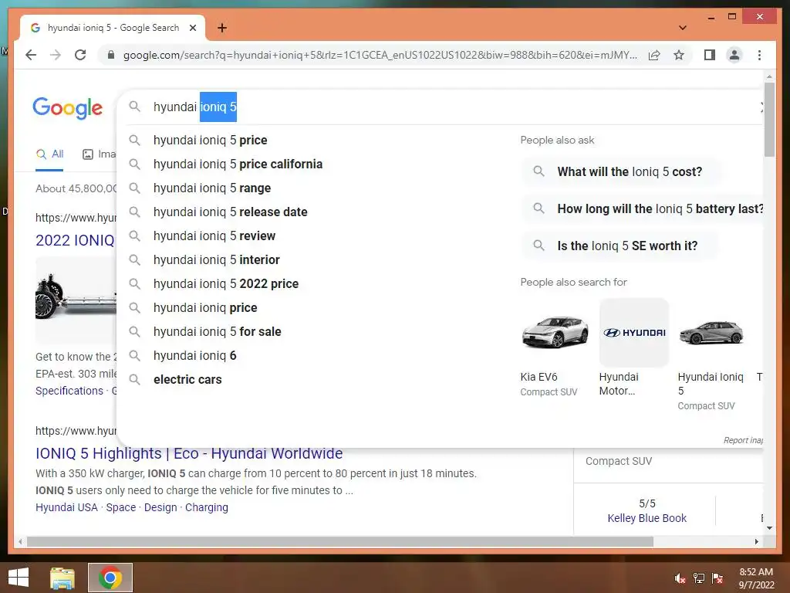The height and width of the screenshot is (593, 790).
Task: Open File Explorer from the taskbar
Action: point(62,578)
